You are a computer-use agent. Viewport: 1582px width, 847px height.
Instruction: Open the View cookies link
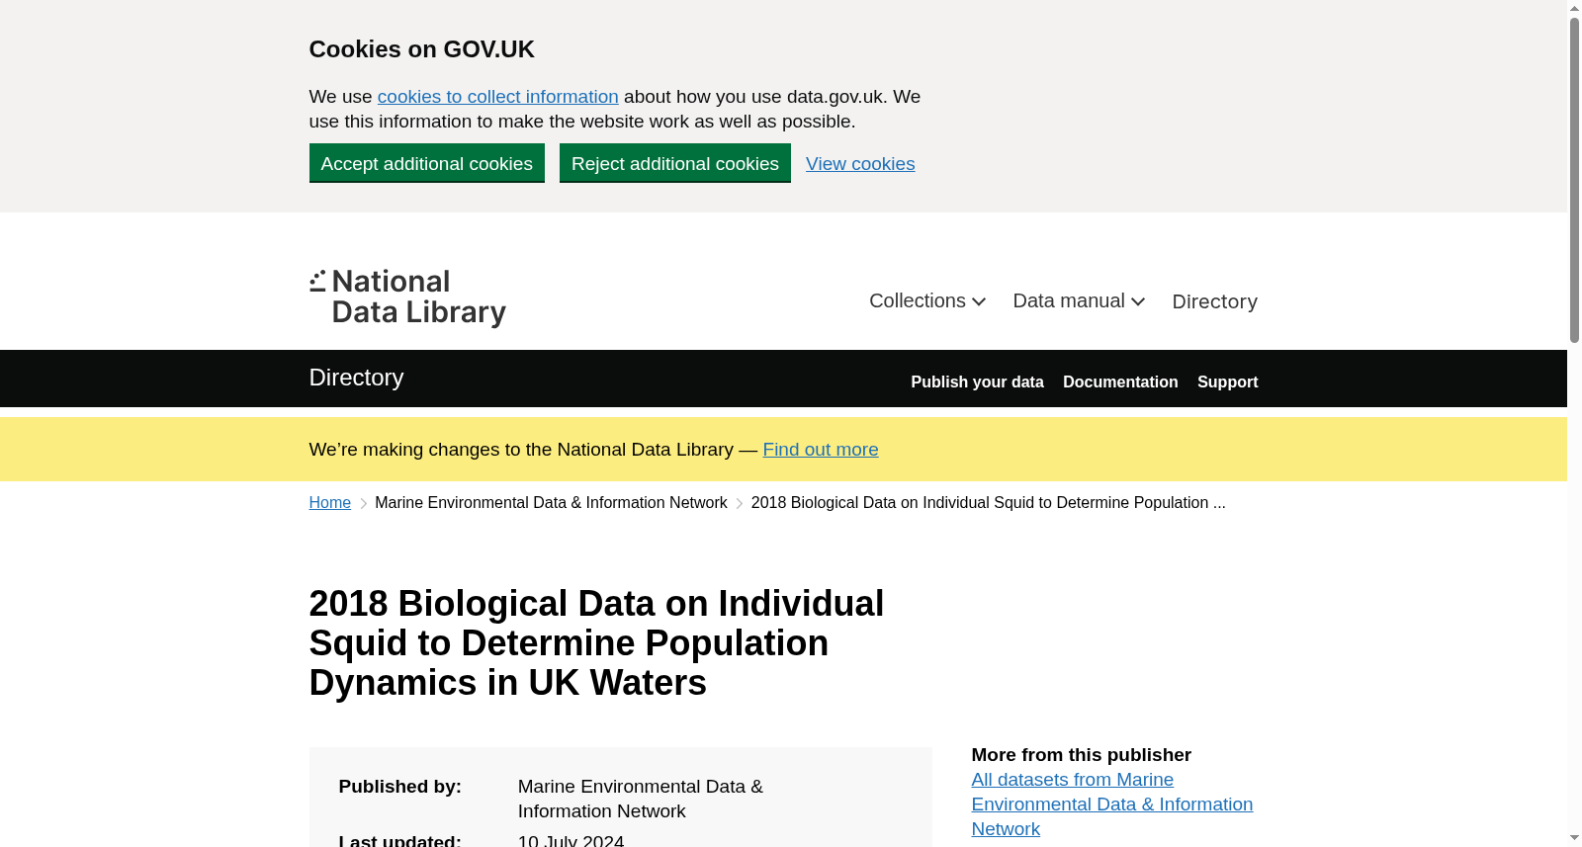(x=860, y=164)
